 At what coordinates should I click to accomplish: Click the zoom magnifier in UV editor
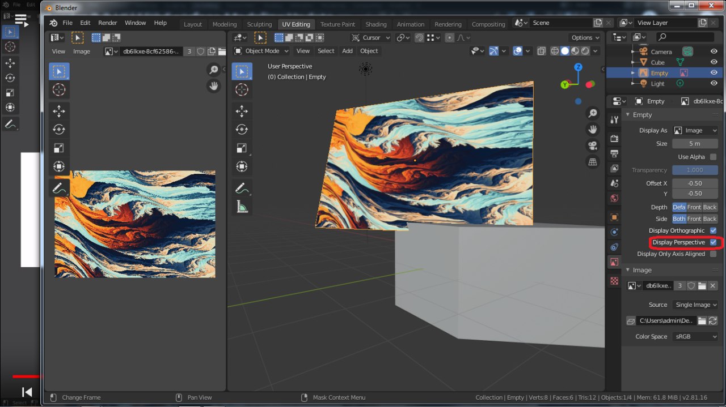(214, 70)
